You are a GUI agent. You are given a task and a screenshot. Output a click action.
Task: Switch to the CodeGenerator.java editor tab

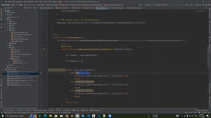tap(134, 8)
